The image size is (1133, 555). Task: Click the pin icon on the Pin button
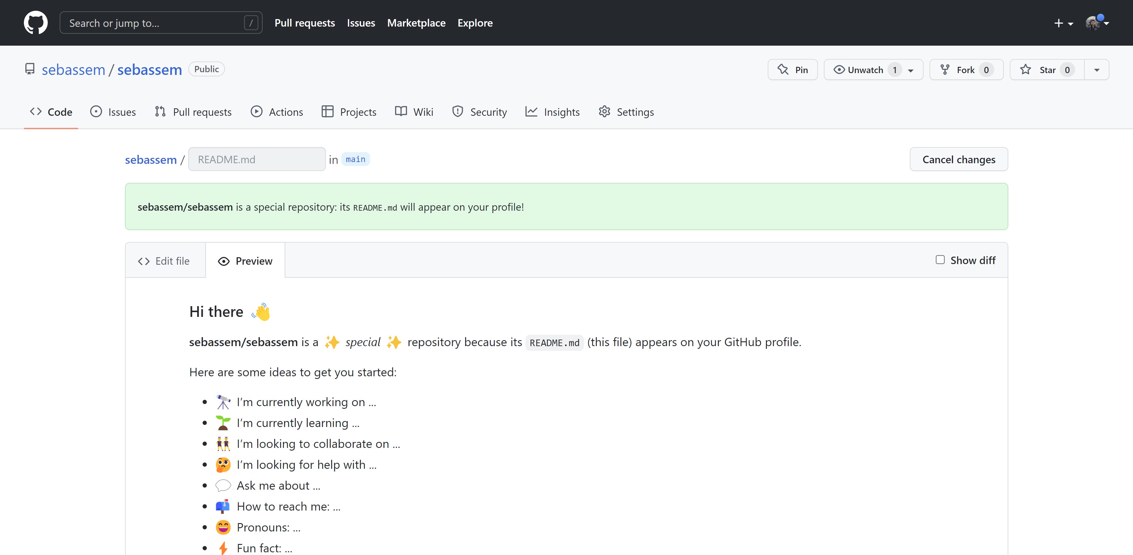point(783,70)
